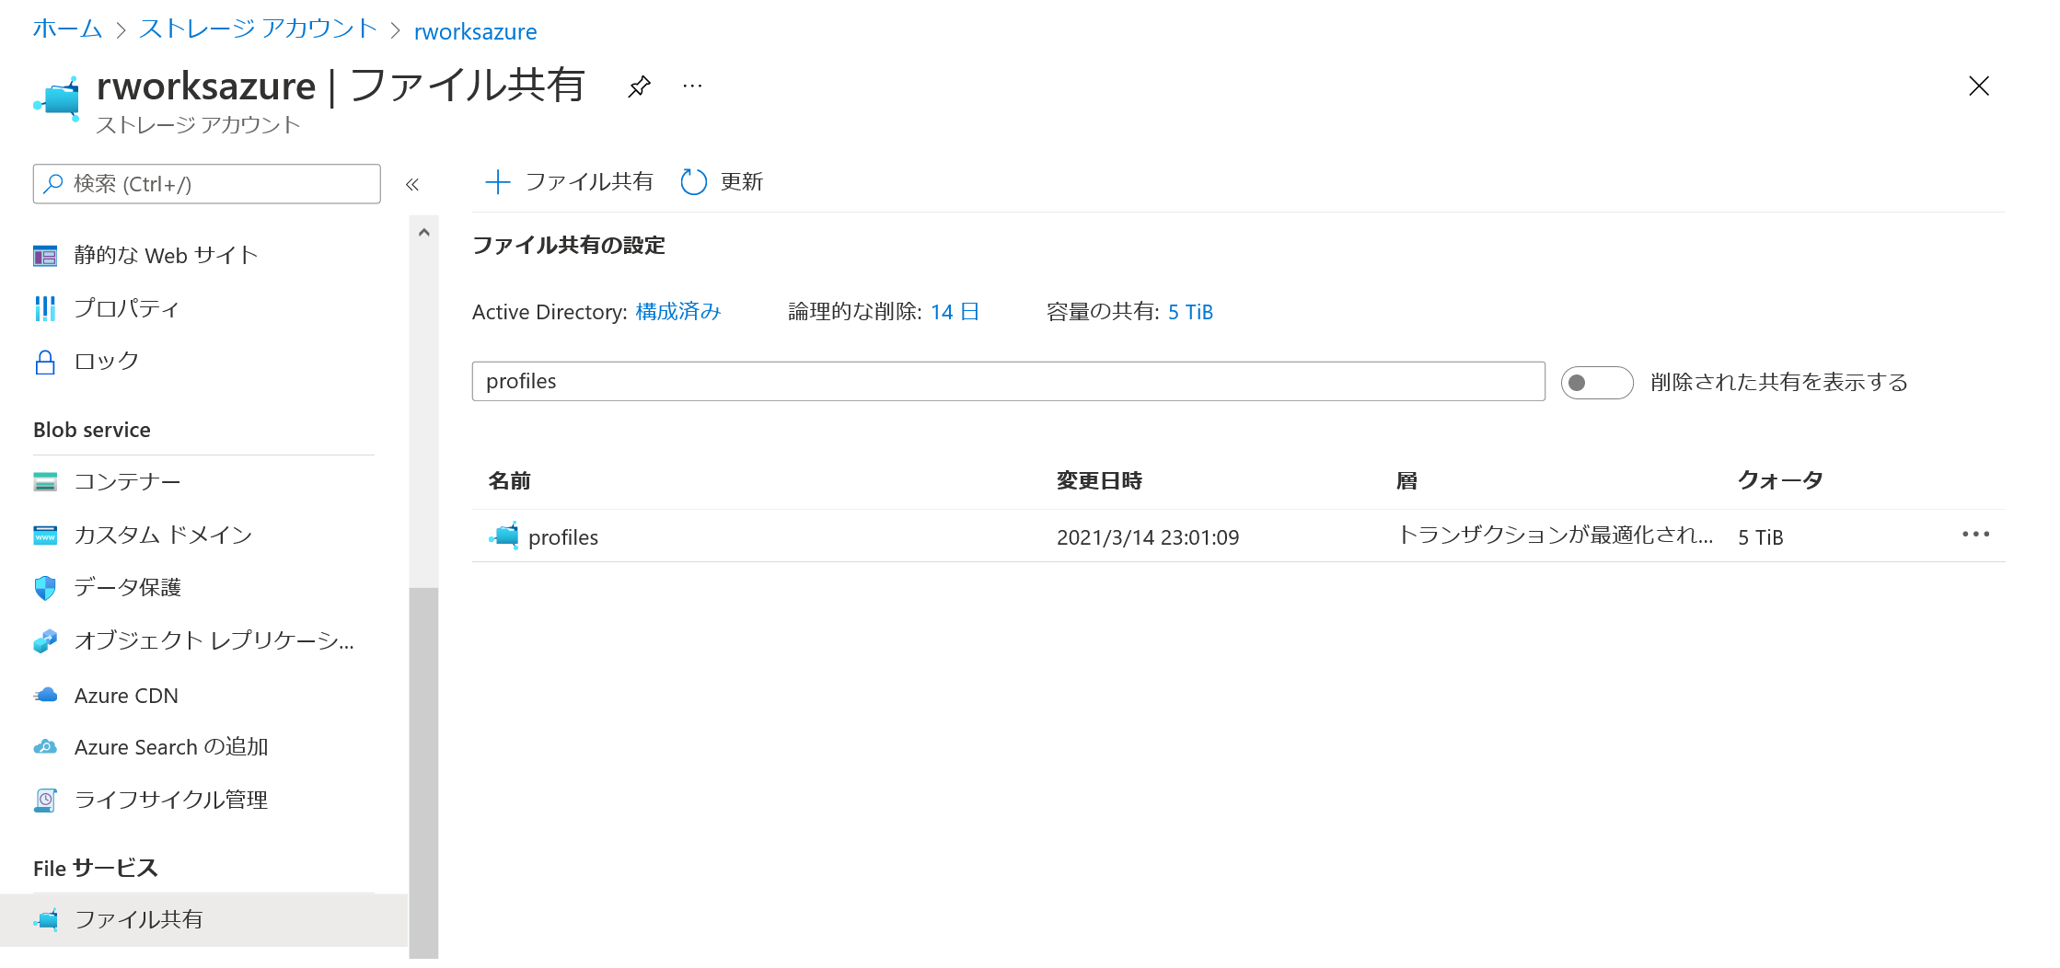2060x968 pixels.
Task: Sort by 名前 column header
Action: coord(509,481)
